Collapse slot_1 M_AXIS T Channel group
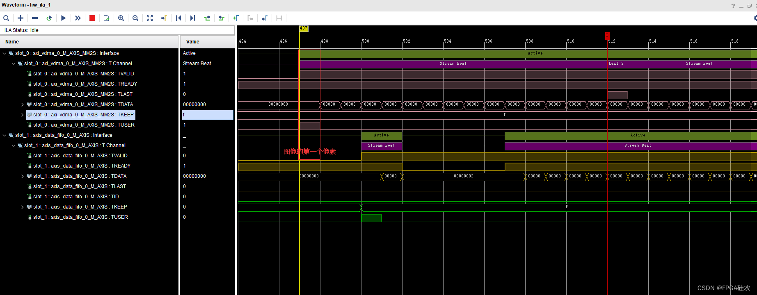 pyautogui.click(x=14, y=145)
